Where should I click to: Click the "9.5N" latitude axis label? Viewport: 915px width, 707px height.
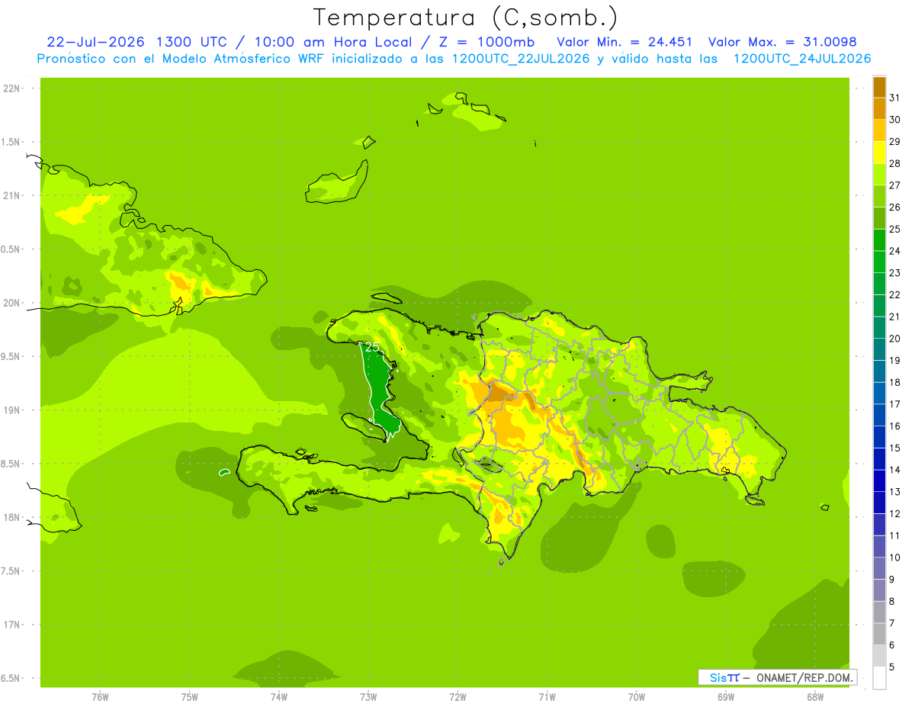point(11,356)
